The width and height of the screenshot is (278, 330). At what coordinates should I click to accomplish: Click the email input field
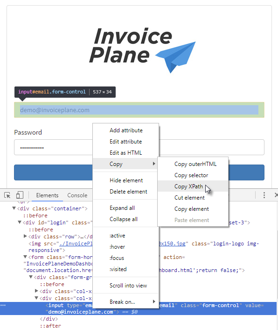coord(139,110)
